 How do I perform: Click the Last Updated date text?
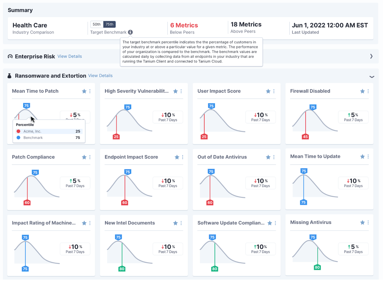pyautogui.click(x=330, y=25)
